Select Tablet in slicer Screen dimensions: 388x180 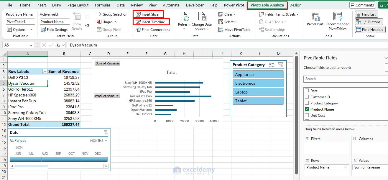click(x=258, y=101)
